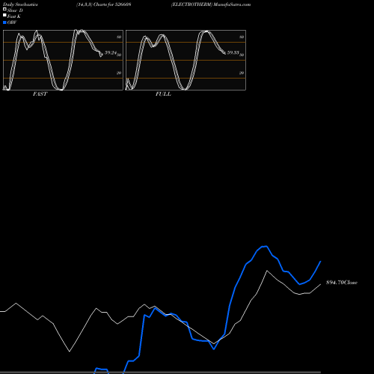Click the 59.33 value in FULL chart

point(233,52)
